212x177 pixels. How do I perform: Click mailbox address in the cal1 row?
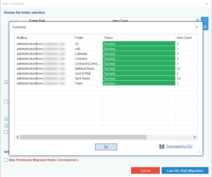pyautogui.click(x=41, y=49)
